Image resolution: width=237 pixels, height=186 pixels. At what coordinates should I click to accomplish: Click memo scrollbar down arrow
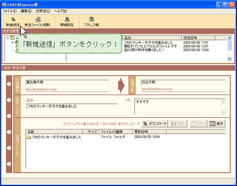pyautogui.click(x=223, y=112)
